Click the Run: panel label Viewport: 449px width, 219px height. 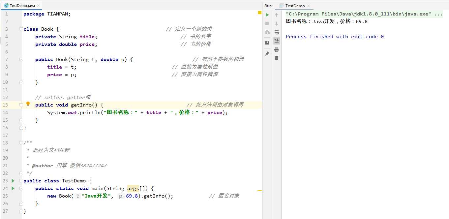point(269,6)
